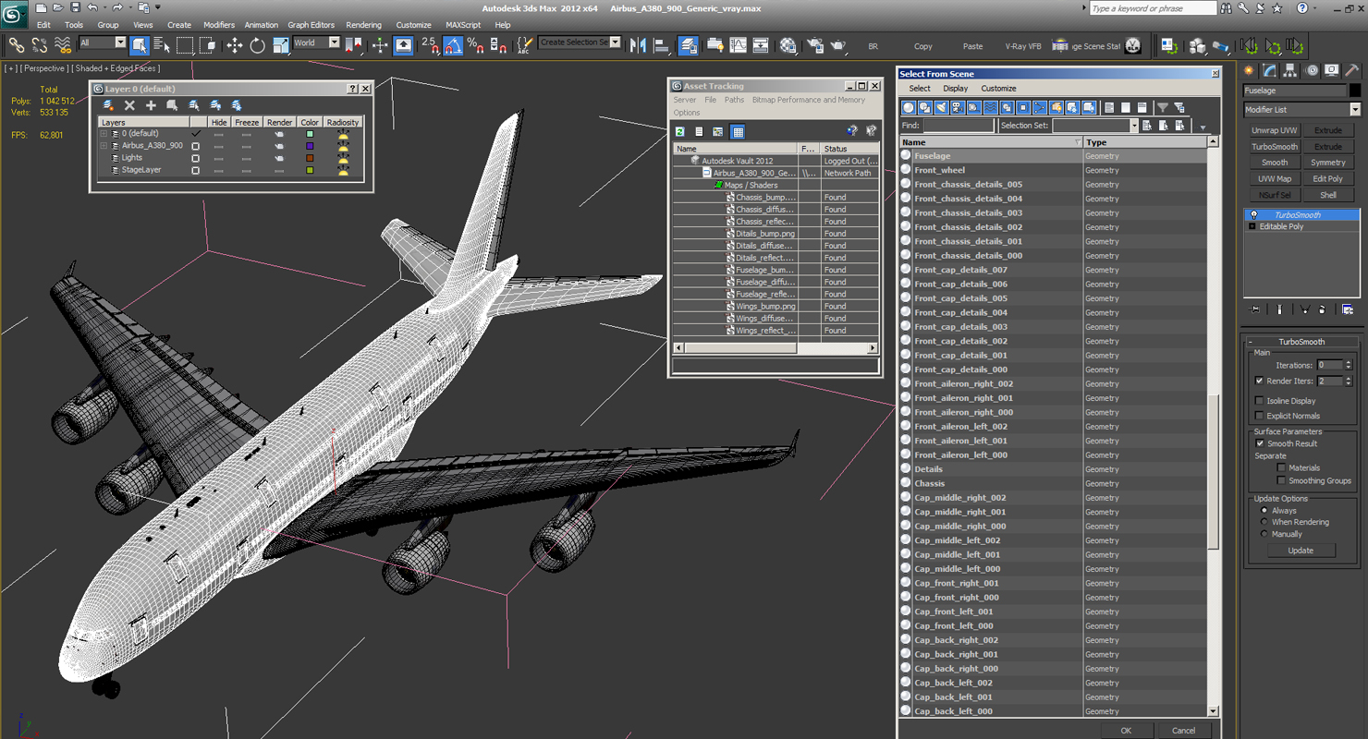Switch to the Utilities hammer icon
The height and width of the screenshot is (739, 1368).
point(1351,70)
